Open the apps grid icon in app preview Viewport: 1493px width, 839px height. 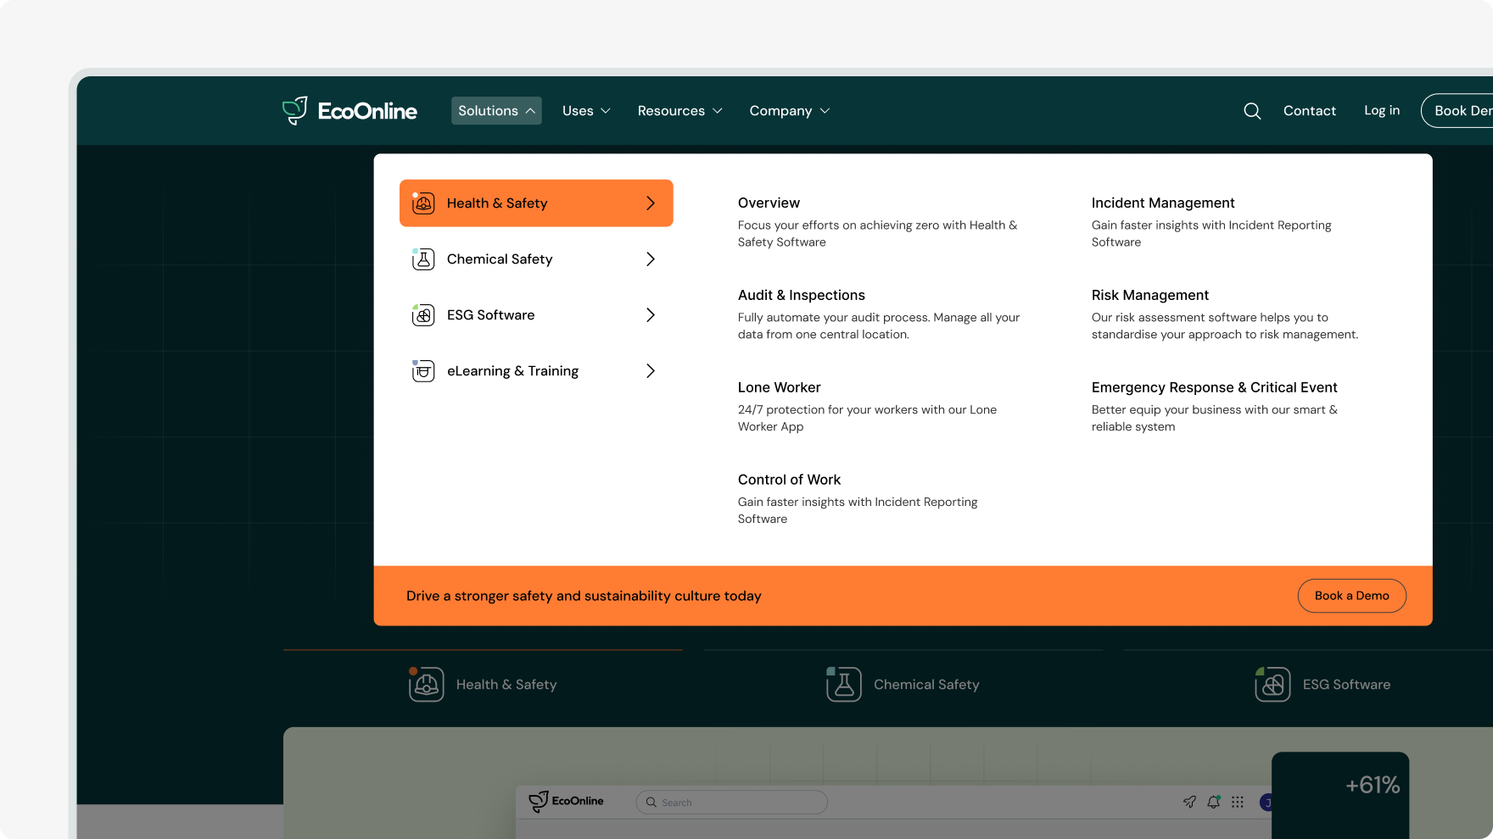point(1238,802)
